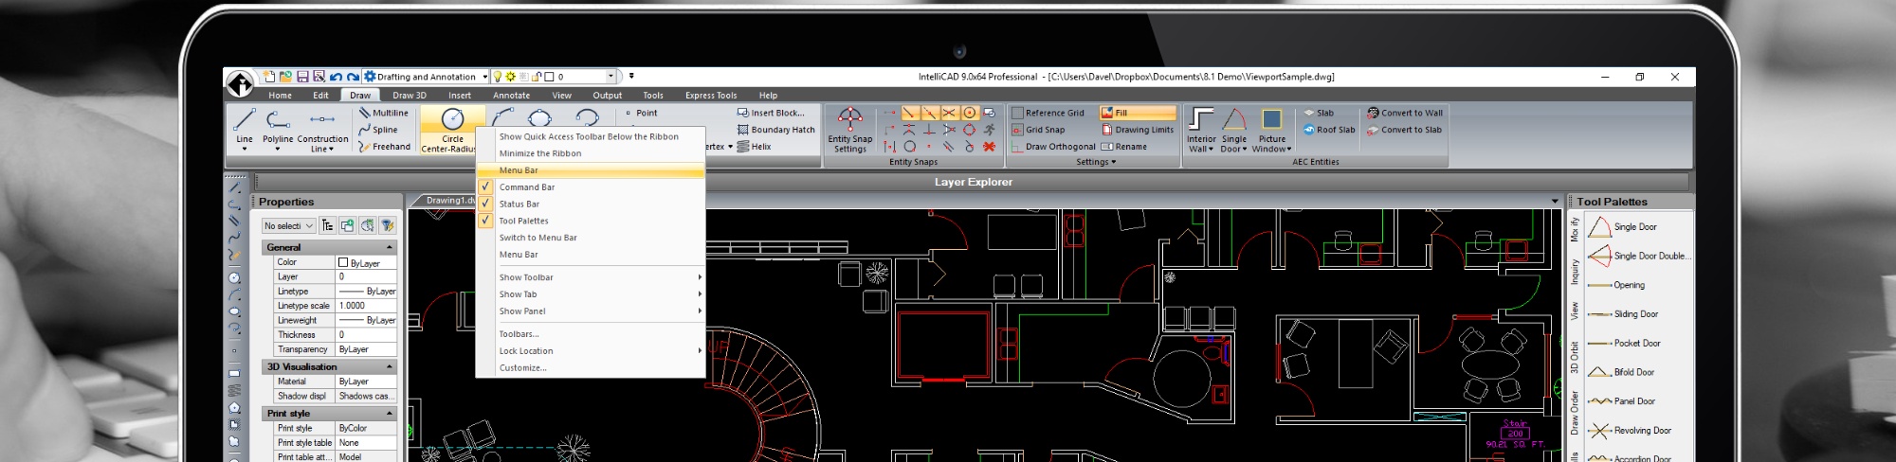1896x462 pixels.
Task: Toggle the Reference Grid setting
Action: [x=1048, y=113]
